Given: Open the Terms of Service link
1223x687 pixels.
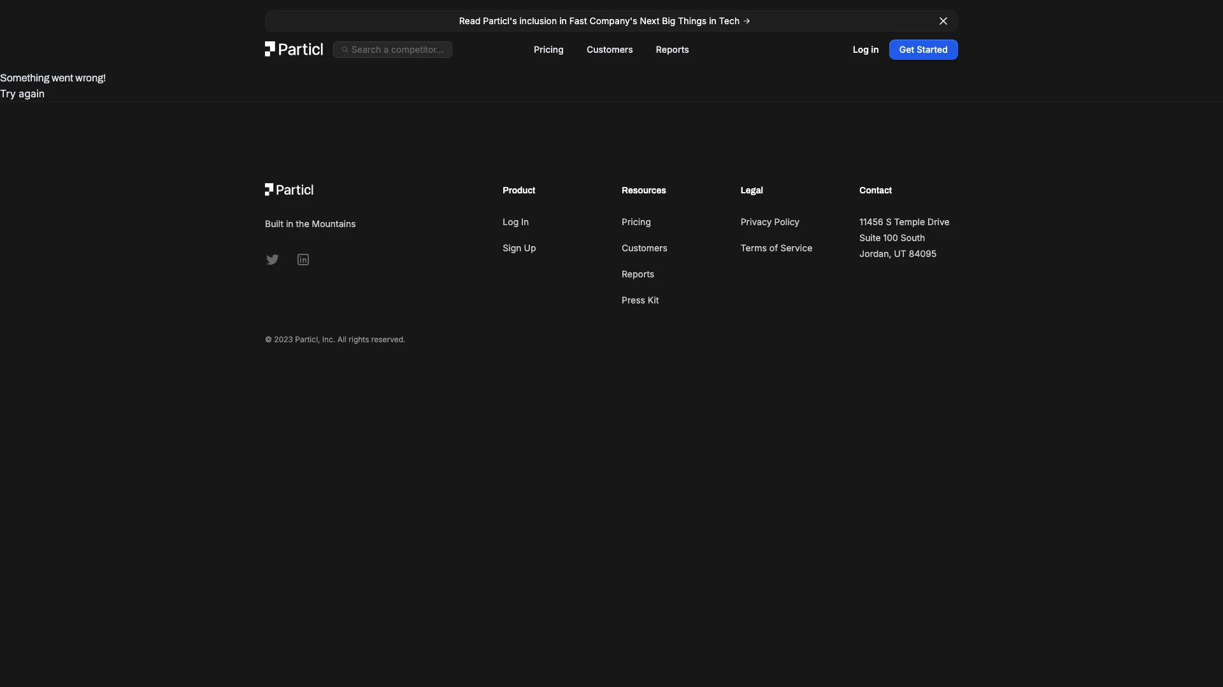Looking at the screenshot, I should tap(776, 248).
